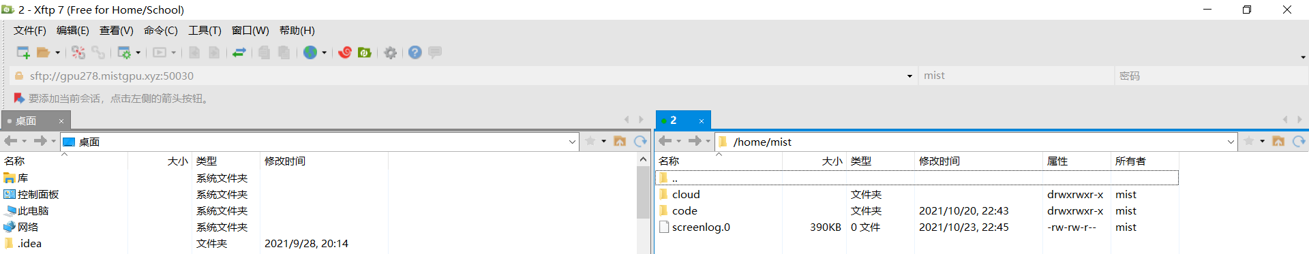Click the left transfer (download) page icon
The image size is (1309, 254).
coord(194,52)
